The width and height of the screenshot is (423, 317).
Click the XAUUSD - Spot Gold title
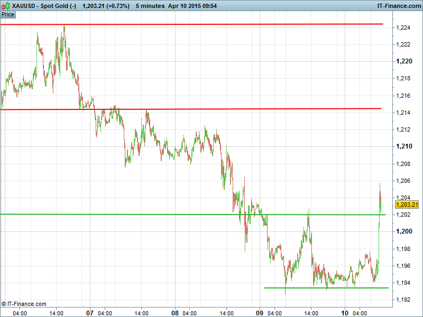point(44,6)
